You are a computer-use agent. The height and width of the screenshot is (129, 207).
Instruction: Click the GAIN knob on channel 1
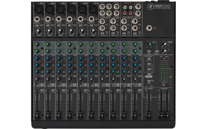click(x=39, y=31)
